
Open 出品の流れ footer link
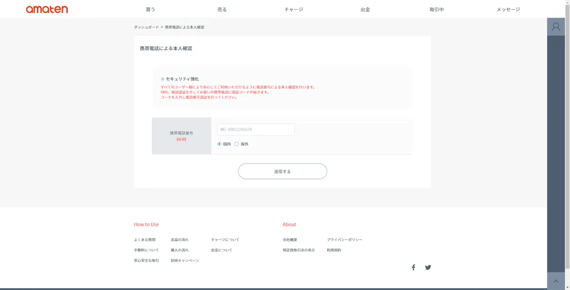(x=180, y=240)
